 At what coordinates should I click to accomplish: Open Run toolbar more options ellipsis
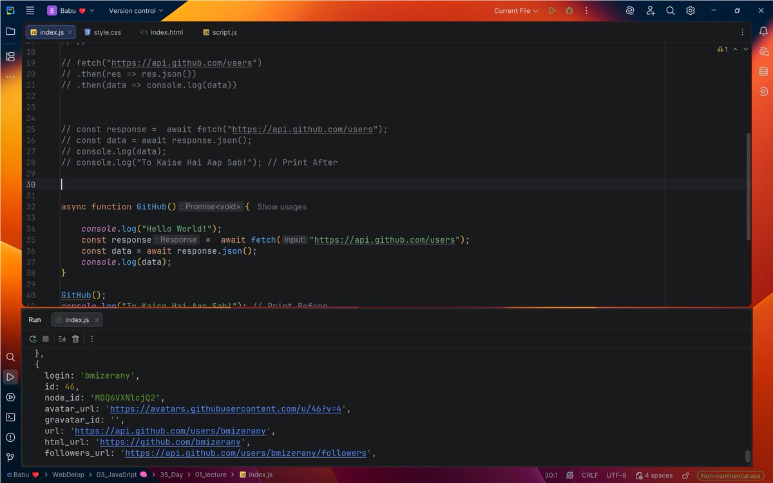91,339
